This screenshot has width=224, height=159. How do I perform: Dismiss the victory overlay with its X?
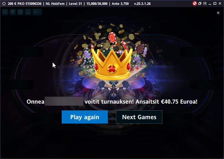click(218, 13)
